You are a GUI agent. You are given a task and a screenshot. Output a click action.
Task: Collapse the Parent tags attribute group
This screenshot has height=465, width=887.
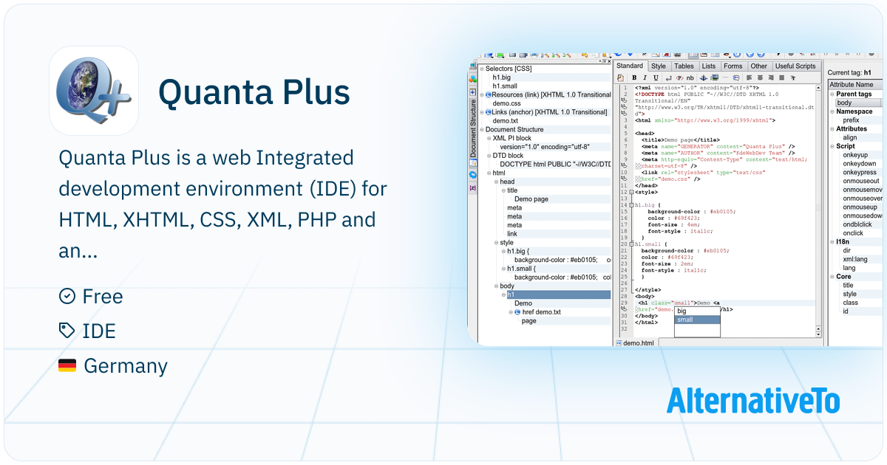click(x=832, y=94)
